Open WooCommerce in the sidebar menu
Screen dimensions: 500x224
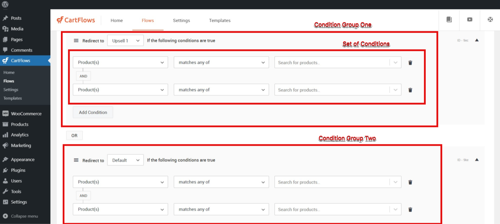pos(26,114)
